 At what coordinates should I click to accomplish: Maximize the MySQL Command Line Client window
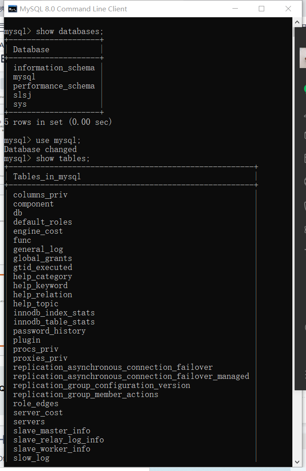tap(262, 9)
